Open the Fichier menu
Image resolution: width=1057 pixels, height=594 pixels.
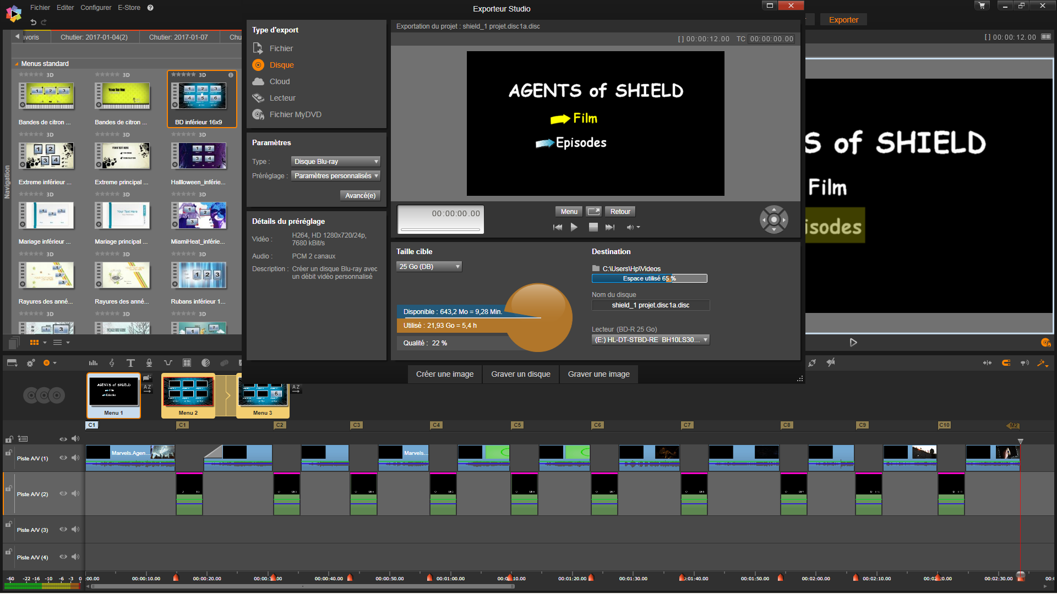pos(40,8)
